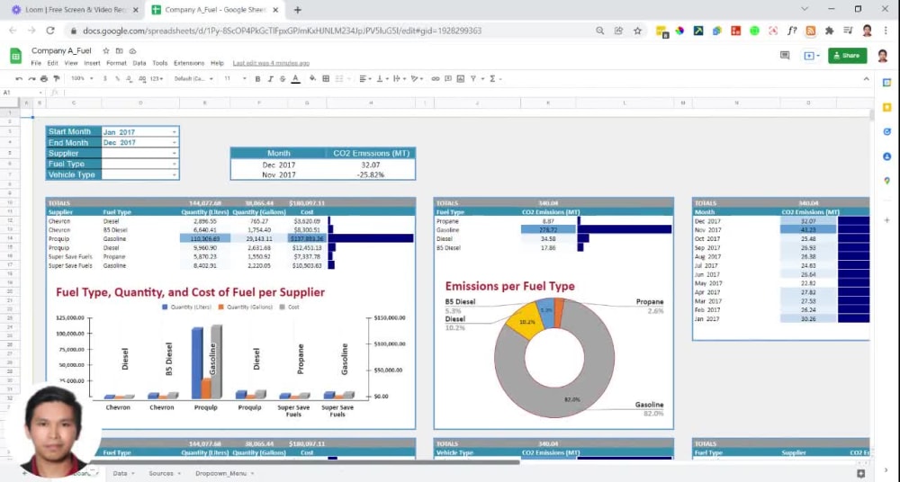Open the present to meeting button

[812, 56]
